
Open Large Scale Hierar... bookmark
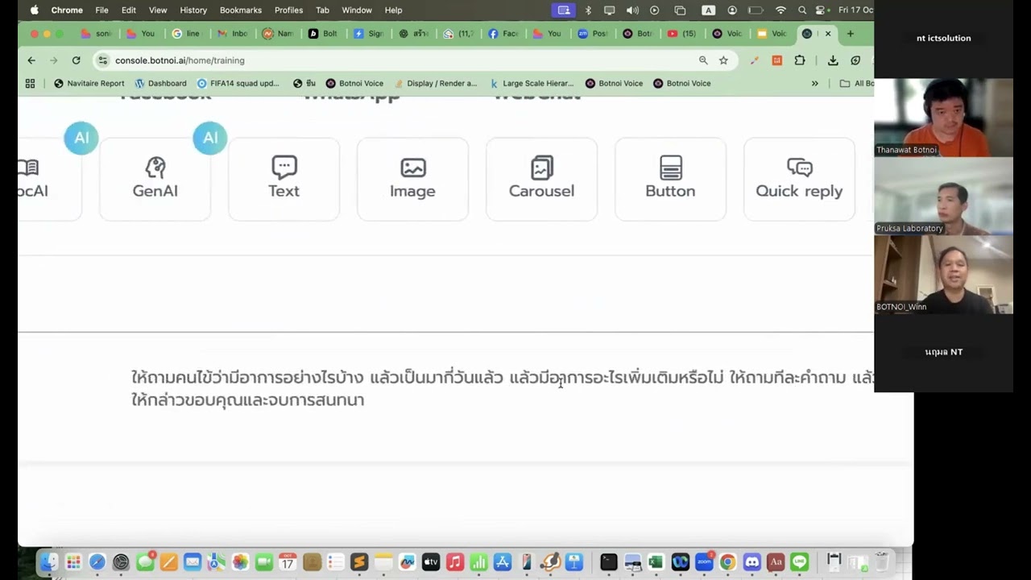[532, 83]
